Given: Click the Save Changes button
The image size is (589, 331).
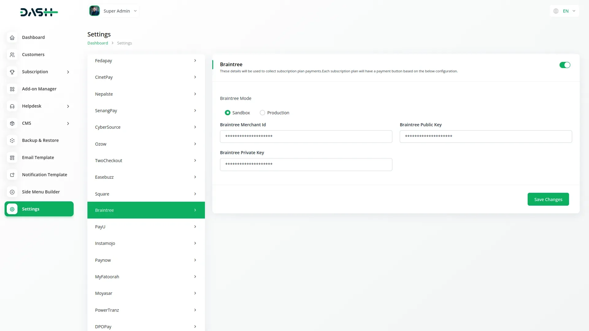Looking at the screenshot, I should [x=548, y=200].
